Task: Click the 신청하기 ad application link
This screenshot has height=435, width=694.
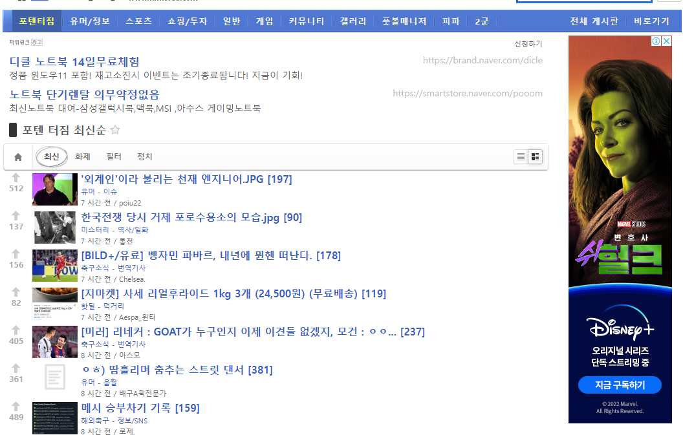Action: pos(528,44)
